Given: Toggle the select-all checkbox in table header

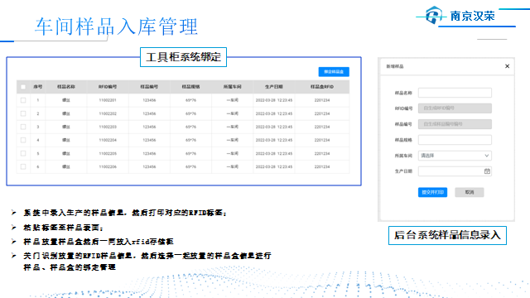Looking at the screenshot, I should (x=23, y=87).
